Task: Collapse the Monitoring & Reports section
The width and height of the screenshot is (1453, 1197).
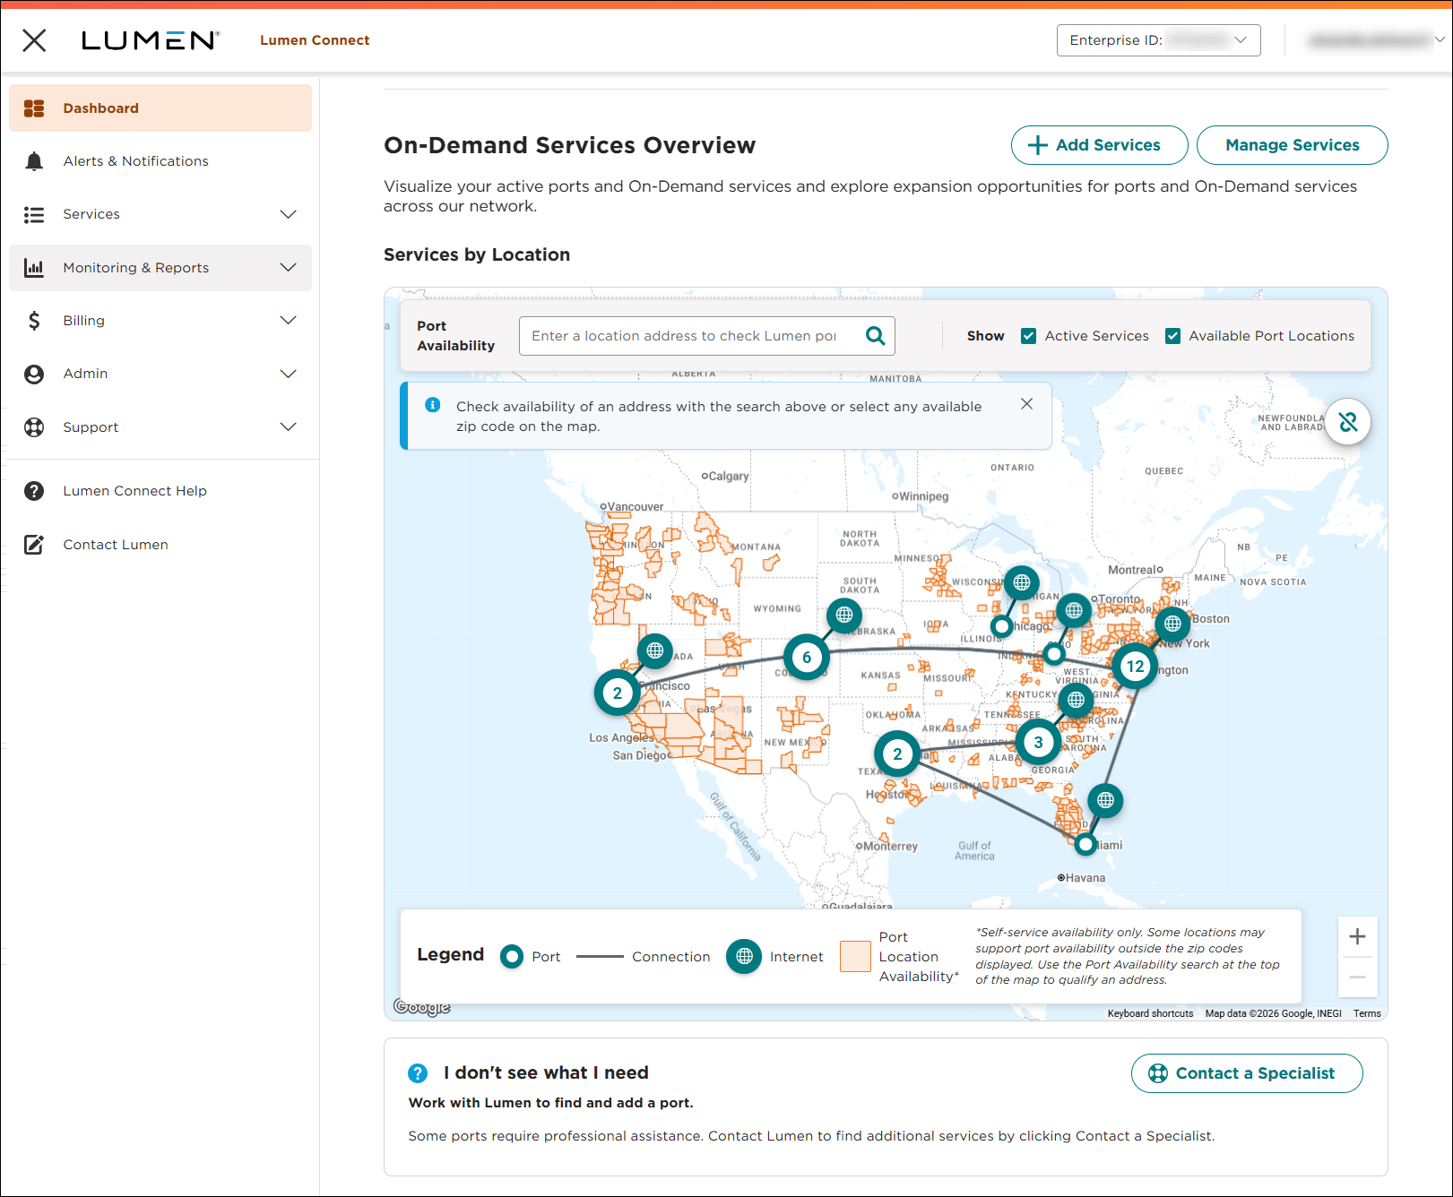Action: pyautogui.click(x=288, y=267)
